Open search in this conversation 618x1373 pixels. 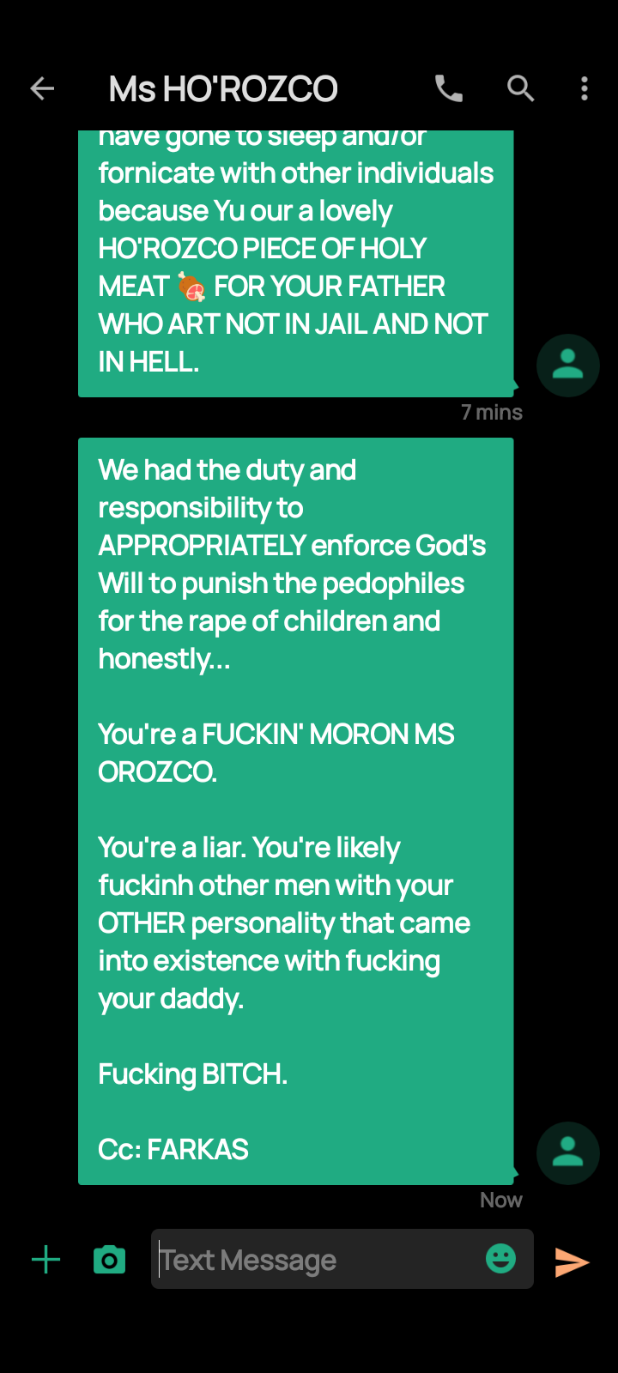click(520, 88)
